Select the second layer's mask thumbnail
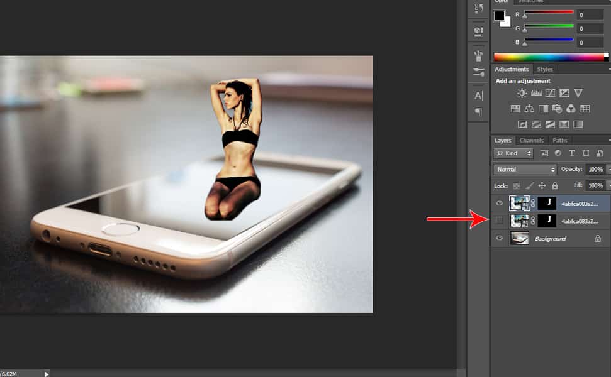 tap(547, 221)
